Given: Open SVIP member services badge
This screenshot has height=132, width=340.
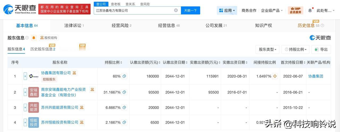Looking at the screenshot, I should 295,10.
